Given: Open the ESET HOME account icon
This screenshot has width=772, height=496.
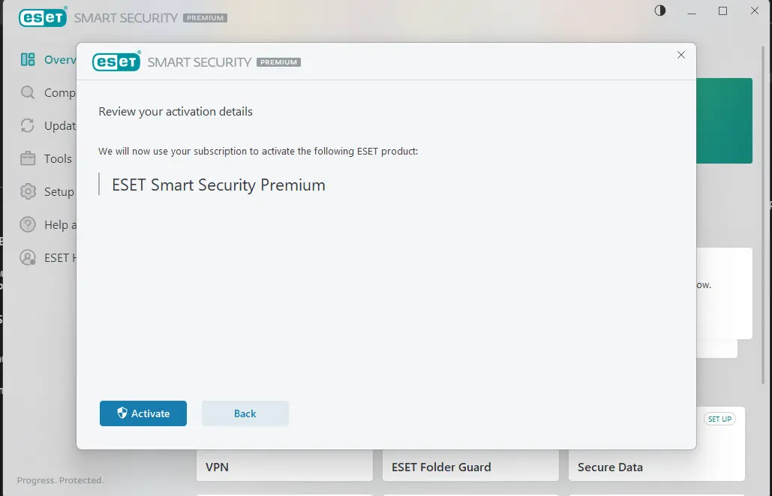Looking at the screenshot, I should point(28,257).
